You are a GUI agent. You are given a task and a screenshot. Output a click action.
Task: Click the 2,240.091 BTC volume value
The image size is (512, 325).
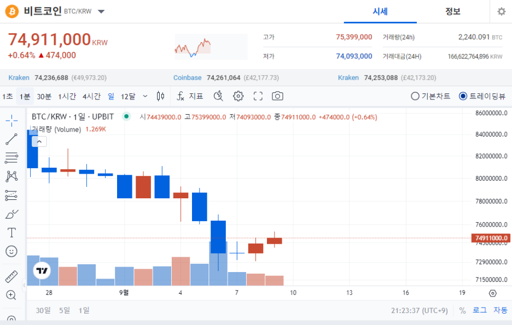tap(480, 37)
